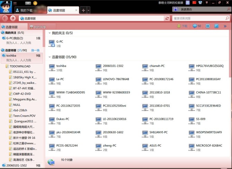Open neighbor chianwh-PC

153,68
